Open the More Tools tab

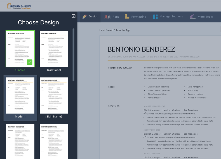coord(201,17)
